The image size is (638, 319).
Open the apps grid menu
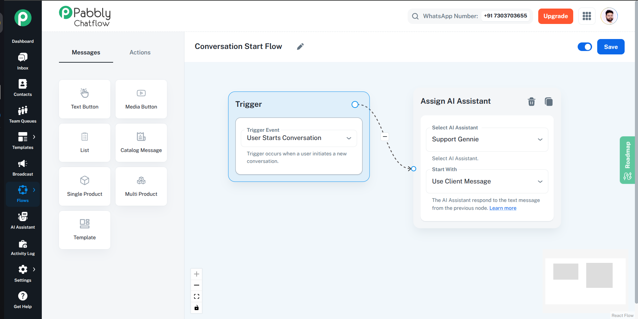(x=587, y=16)
